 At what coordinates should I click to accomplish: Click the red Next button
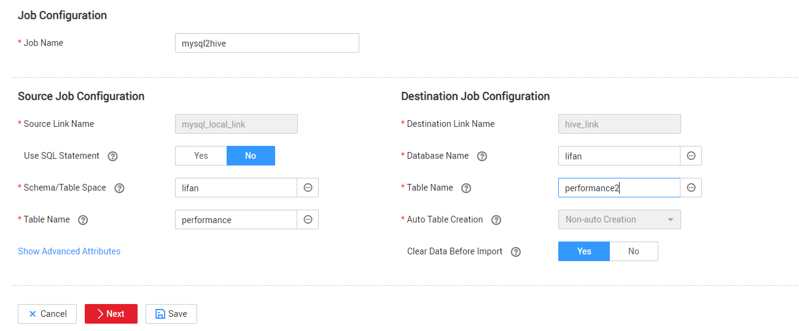[x=111, y=314]
